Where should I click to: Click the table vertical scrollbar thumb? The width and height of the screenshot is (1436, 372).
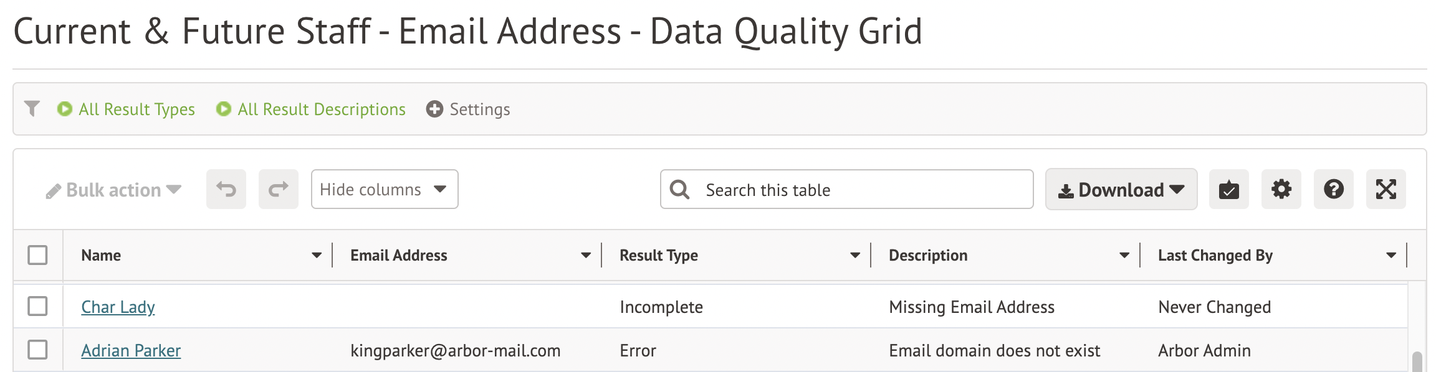pos(1417,361)
